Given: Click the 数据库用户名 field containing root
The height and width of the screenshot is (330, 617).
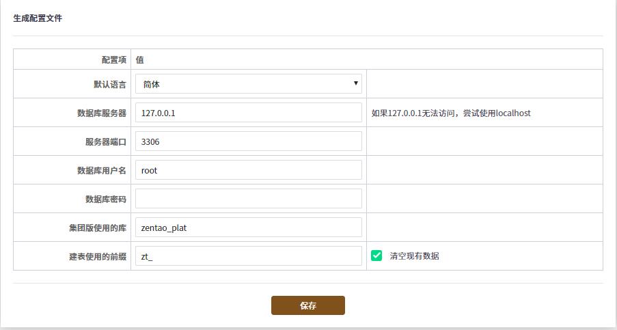Looking at the screenshot, I should [x=249, y=170].
